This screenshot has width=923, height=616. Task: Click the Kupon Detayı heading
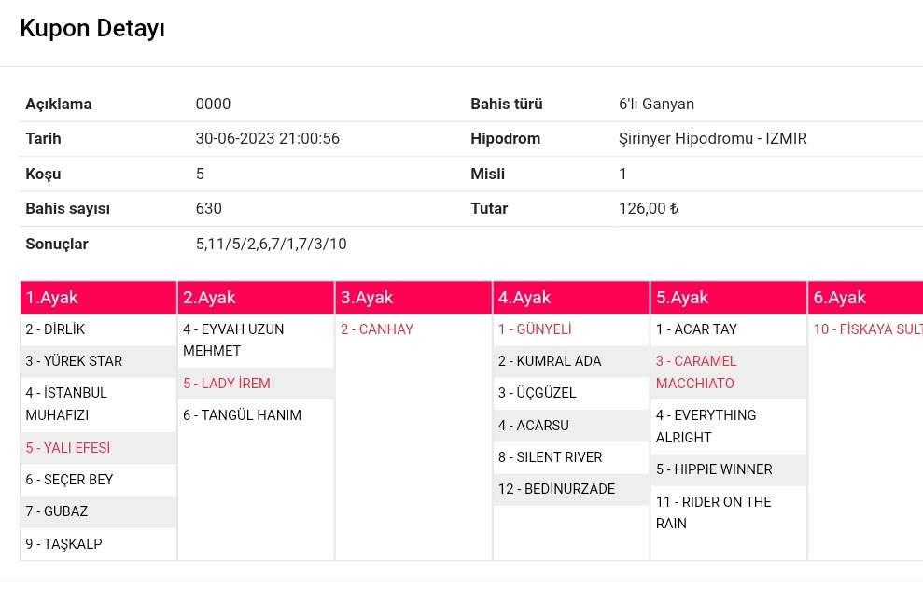92,29
